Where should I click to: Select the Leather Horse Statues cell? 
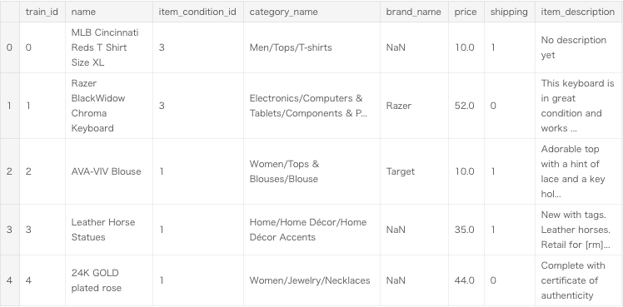[x=109, y=230]
